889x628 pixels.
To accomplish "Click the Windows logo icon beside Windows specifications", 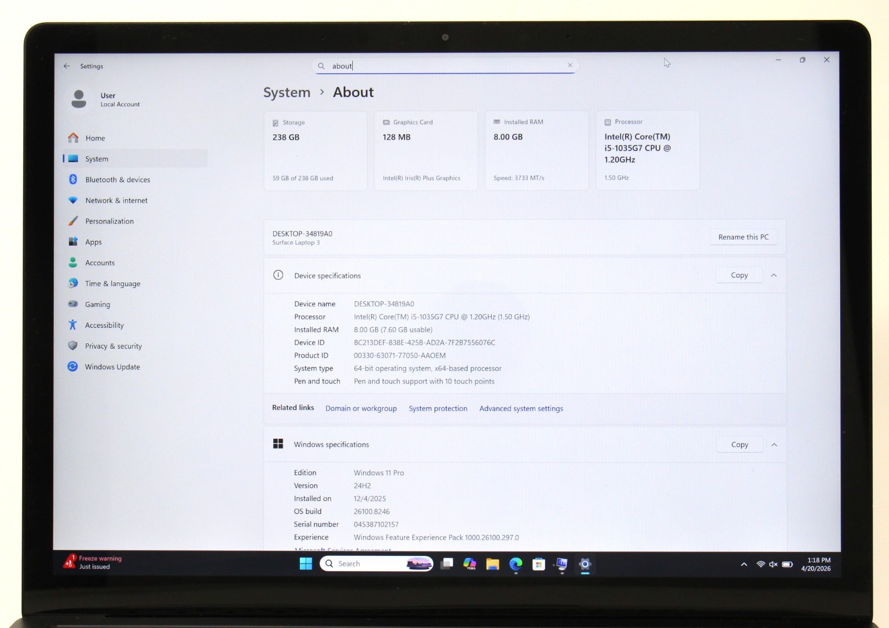I will [278, 444].
